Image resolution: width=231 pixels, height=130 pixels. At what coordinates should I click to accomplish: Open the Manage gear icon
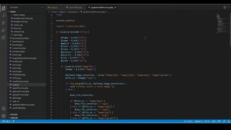click(4, 116)
